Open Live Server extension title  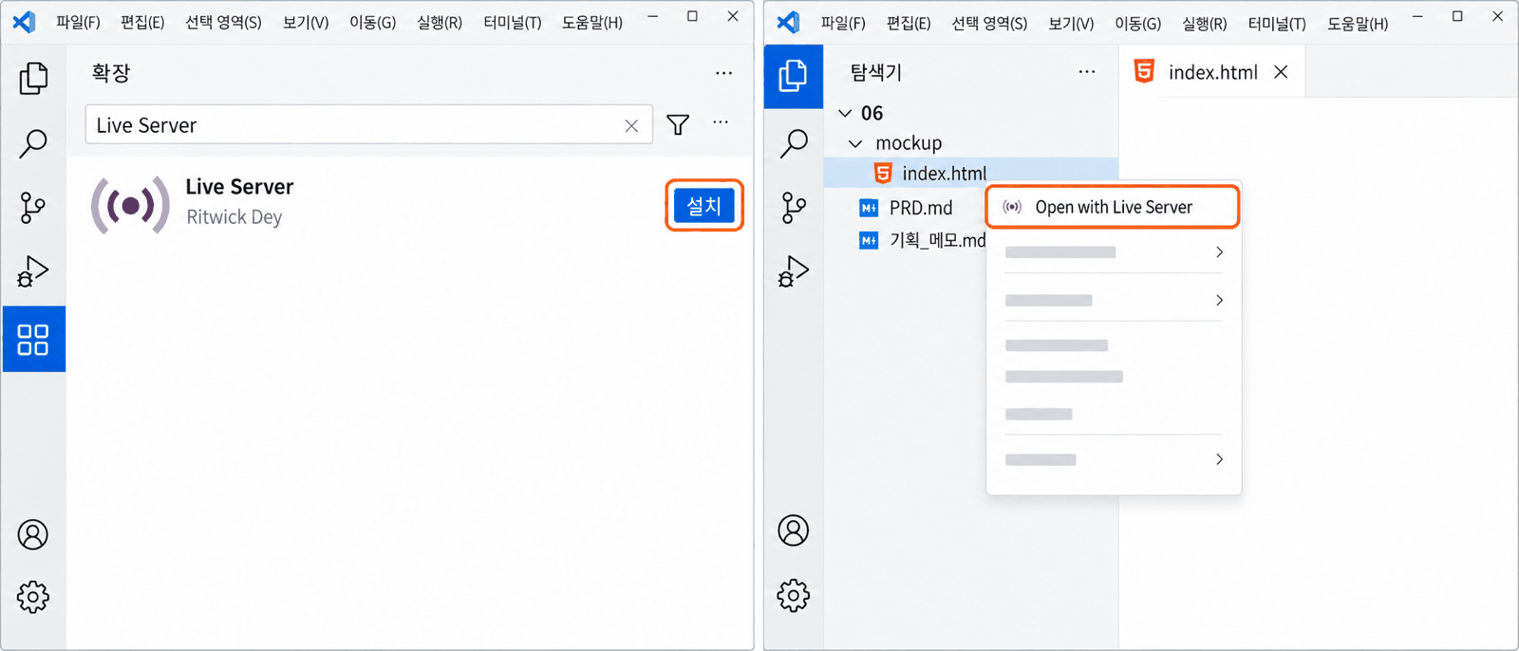coord(239,187)
